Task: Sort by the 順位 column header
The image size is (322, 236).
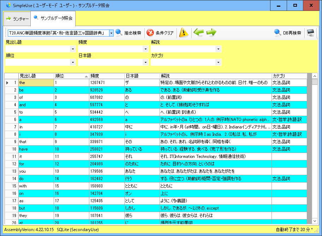Action: click(x=71, y=76)
